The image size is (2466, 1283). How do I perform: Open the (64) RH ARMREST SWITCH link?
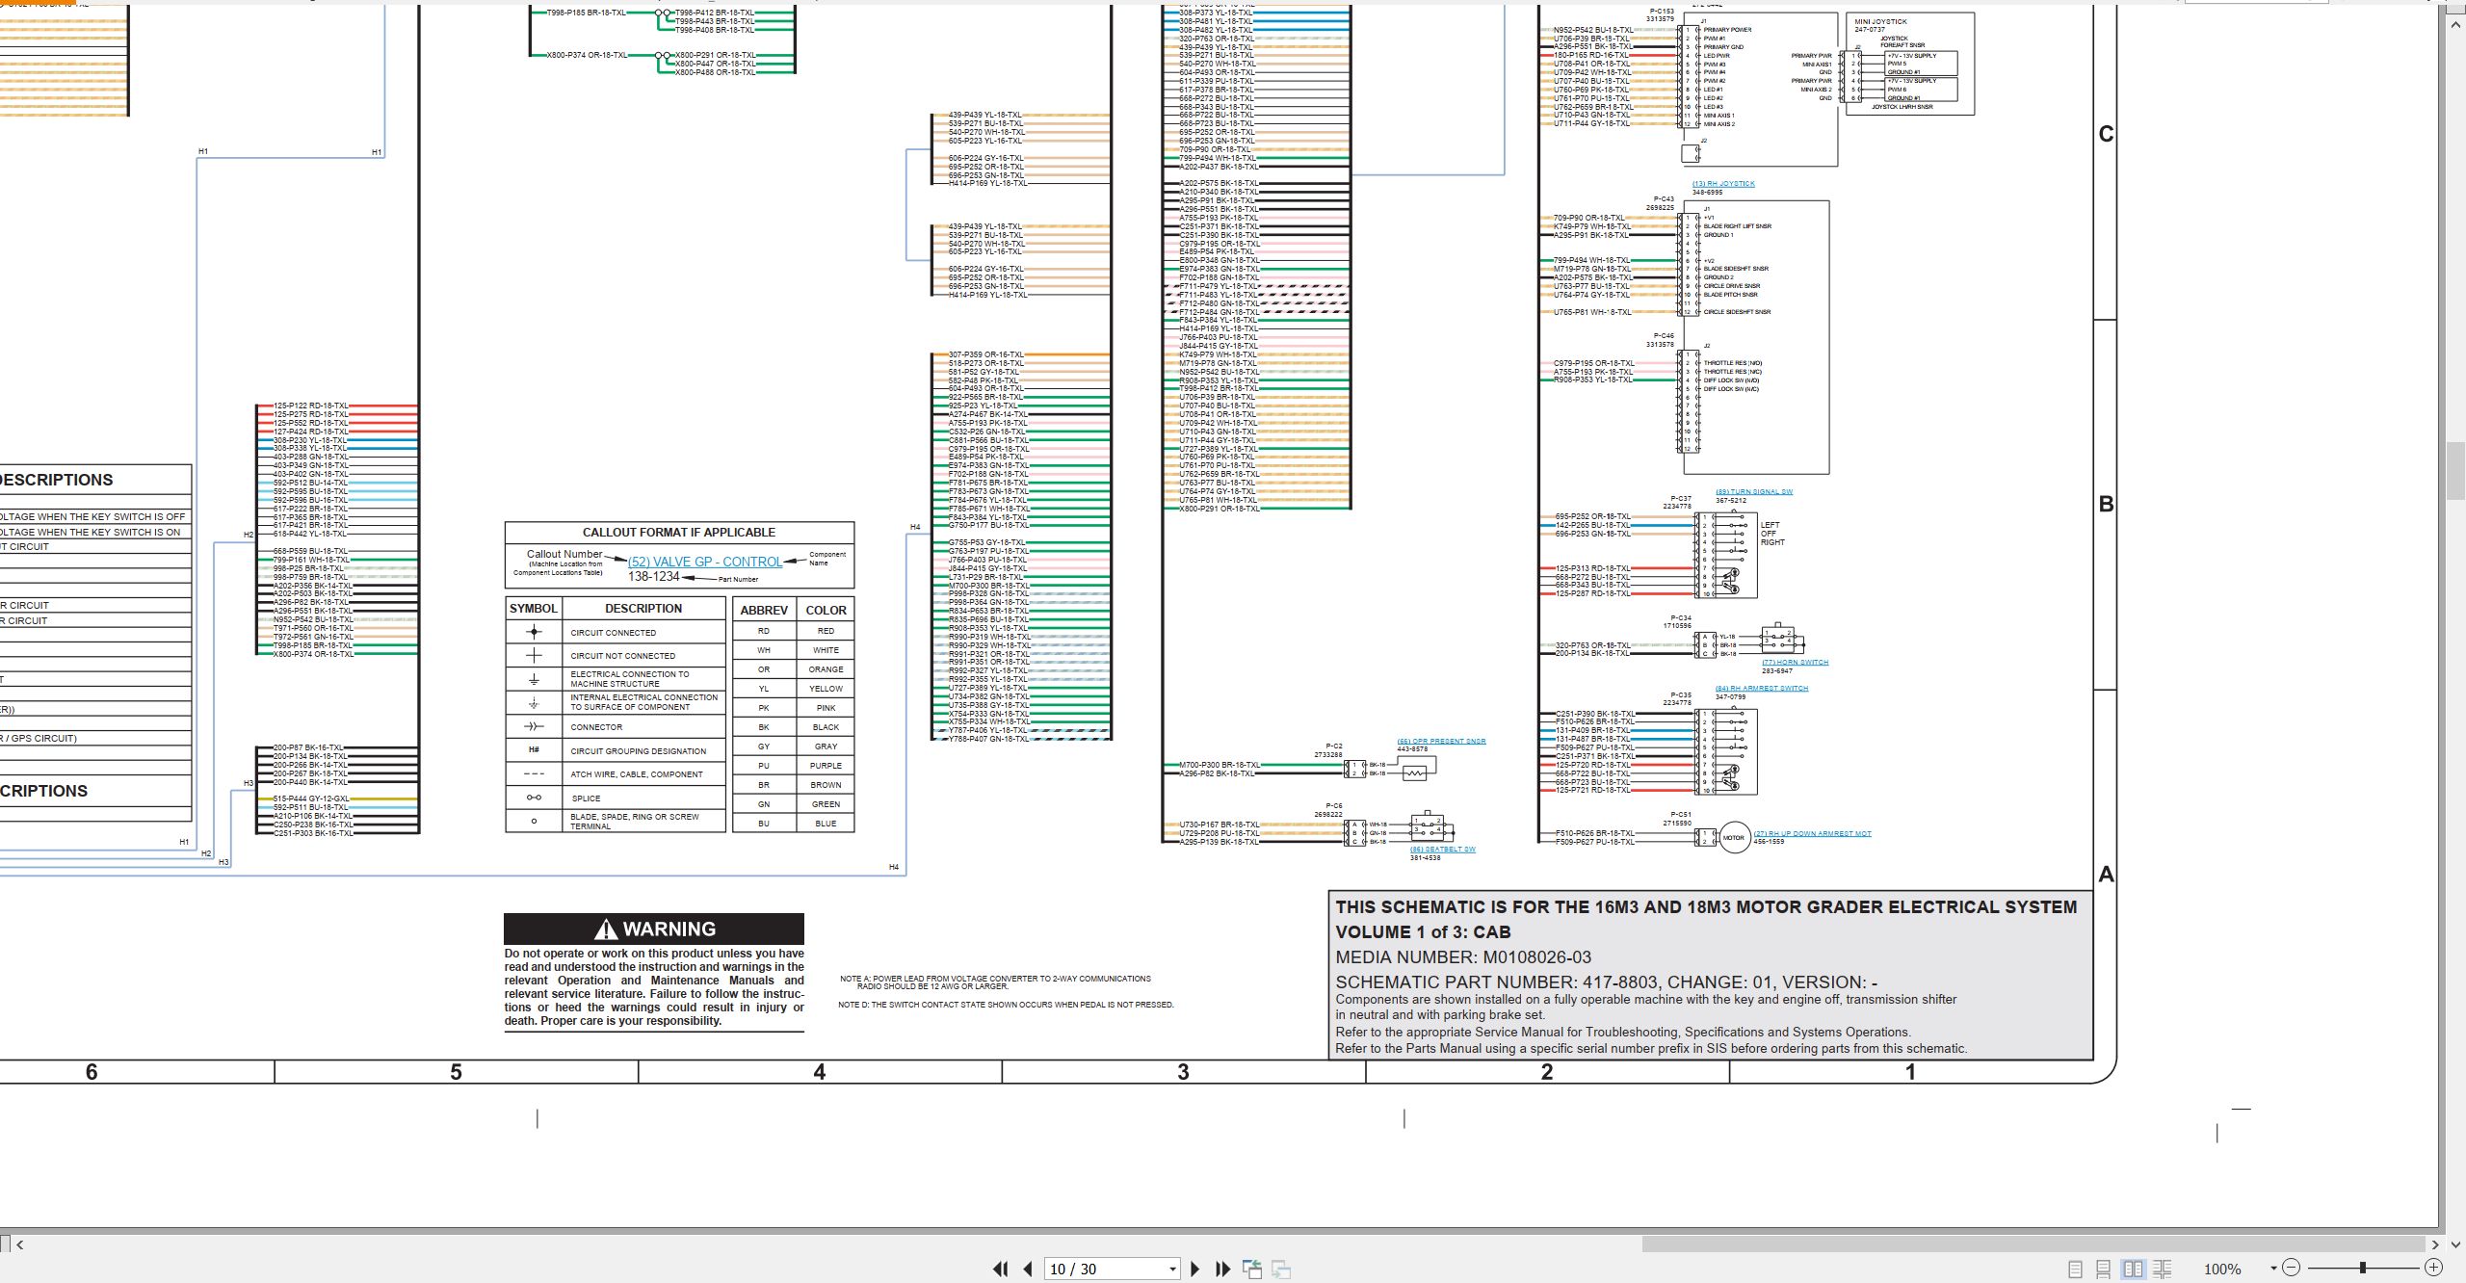click(x=1762, y=688)
